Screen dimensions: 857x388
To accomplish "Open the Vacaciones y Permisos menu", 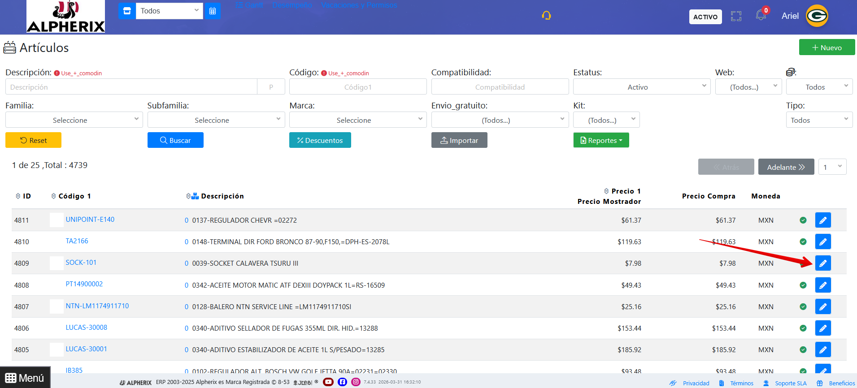I will click(x=359, y=5).
